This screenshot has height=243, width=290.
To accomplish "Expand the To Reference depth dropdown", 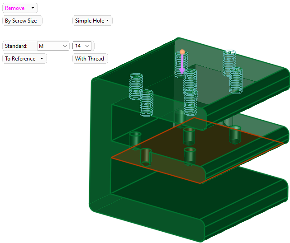I will [x=24, y=59].
